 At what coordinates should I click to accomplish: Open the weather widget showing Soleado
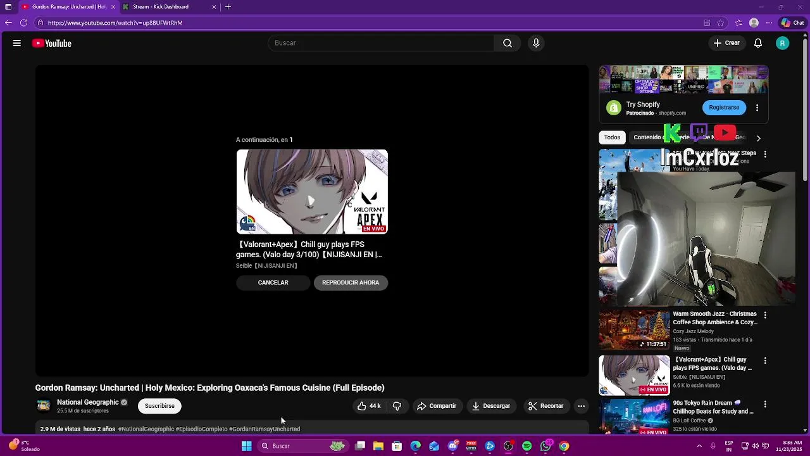point(24,446)
